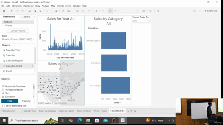Click the Swap Rows and Columns icon
This screenshot has width=223, height=125.
pos(77,11)
